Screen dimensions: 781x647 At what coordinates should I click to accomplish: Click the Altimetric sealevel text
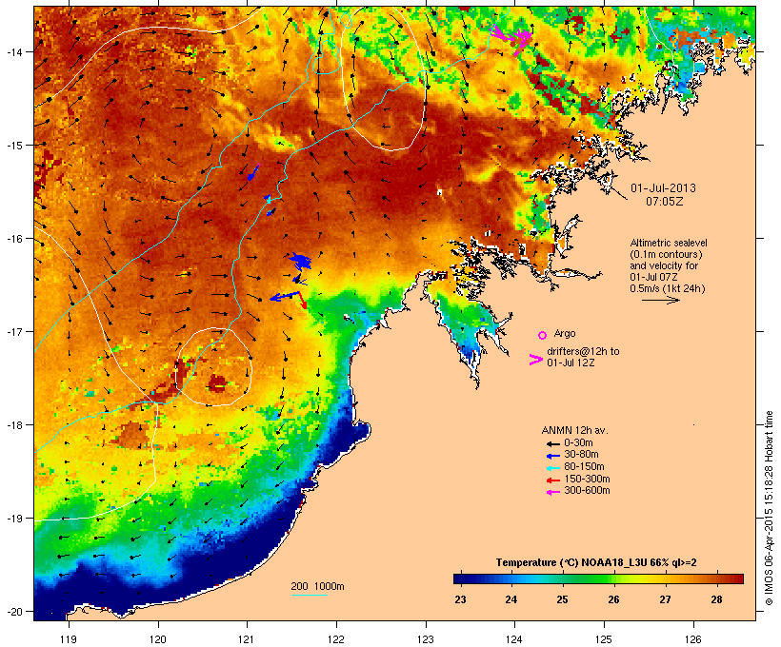pos(669,243)
